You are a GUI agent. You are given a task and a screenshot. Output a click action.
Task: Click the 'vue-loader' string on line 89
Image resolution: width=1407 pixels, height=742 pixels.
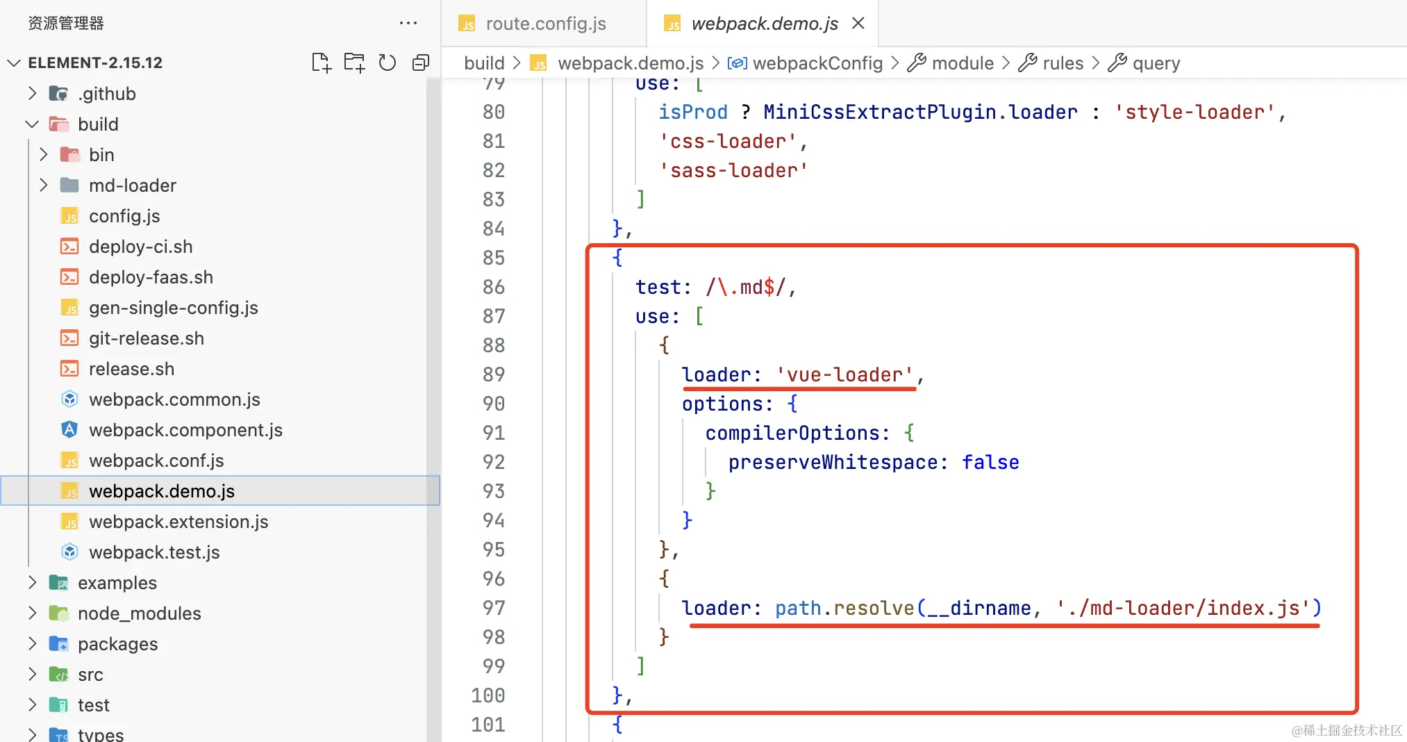tap(844, 374)
